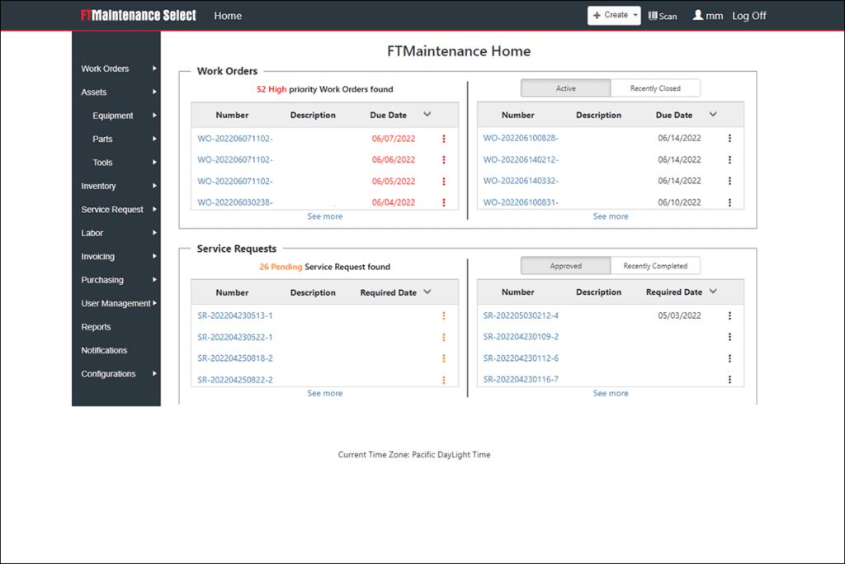845x564 pixels.
Task: Click the Scan barcode icon
Action: tap(653, 16)
